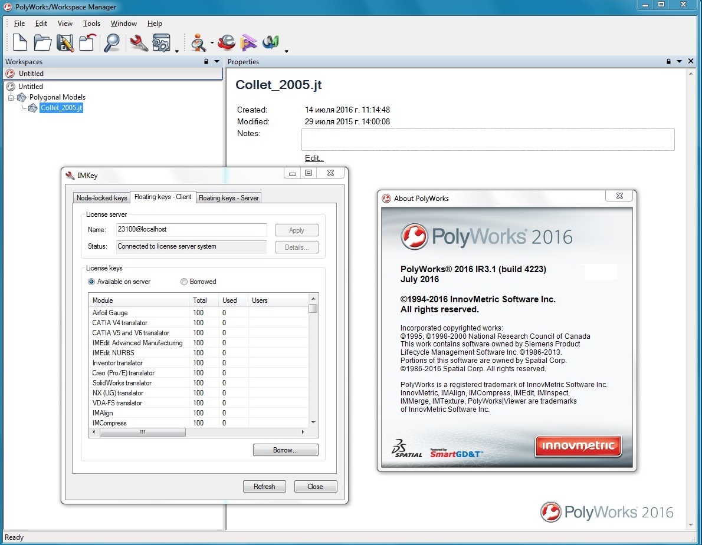Open the magnifying glass search tool

(x=112, y=43)
